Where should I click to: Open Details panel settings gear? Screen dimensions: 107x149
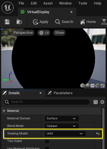[102, 102]
